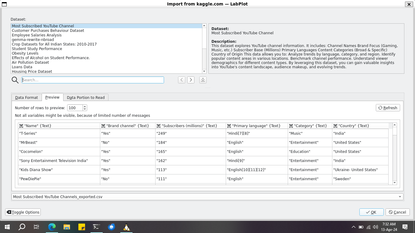415x233 pixels.
Task: Open Data Portion to Read tab
Action: tap(86, 97)
